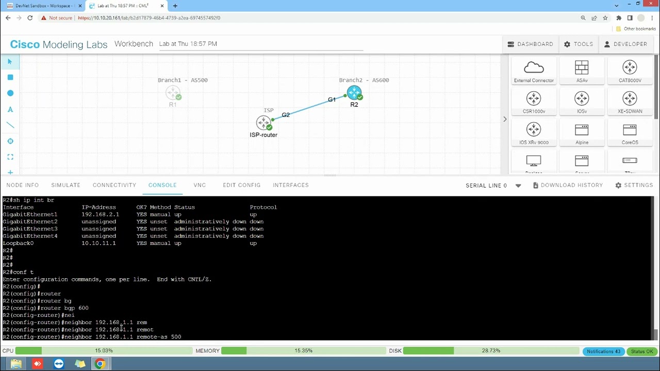Pick the IOSv router node type

coord(582,102)
